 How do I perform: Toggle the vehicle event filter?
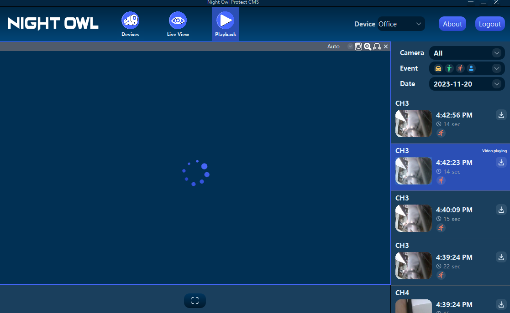438,68
